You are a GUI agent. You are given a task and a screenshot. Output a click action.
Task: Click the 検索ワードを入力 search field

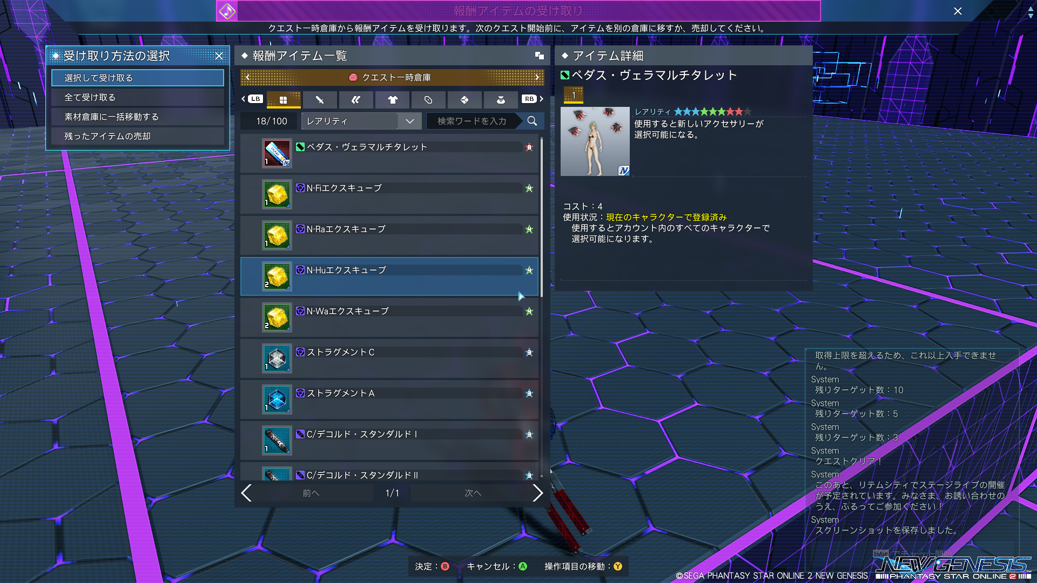point(472,121)
